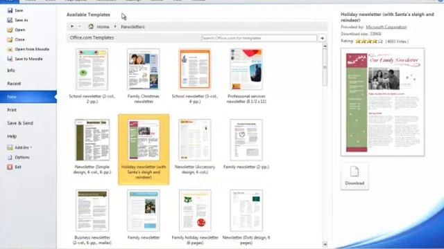Select Newsletter (Accessory design, 4-col.) template
The height and width of the screenshot is (249, 444).
click(x=194, y=147)
